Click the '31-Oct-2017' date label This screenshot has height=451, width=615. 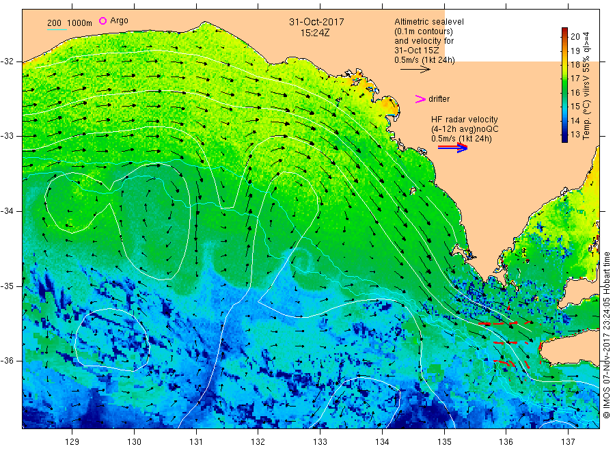[316, 22]
